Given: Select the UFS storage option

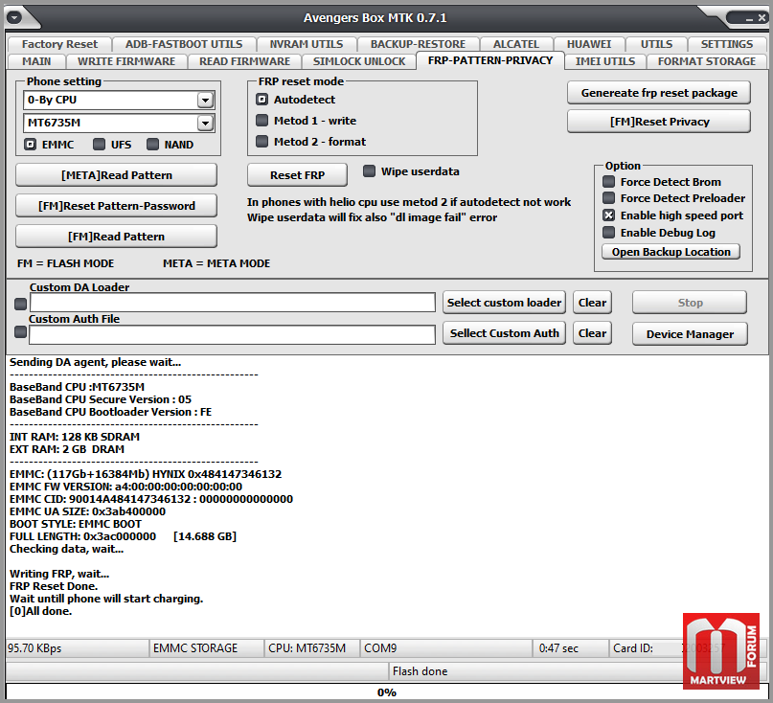Looking at the screenshot, I should (x=99, y=145).
